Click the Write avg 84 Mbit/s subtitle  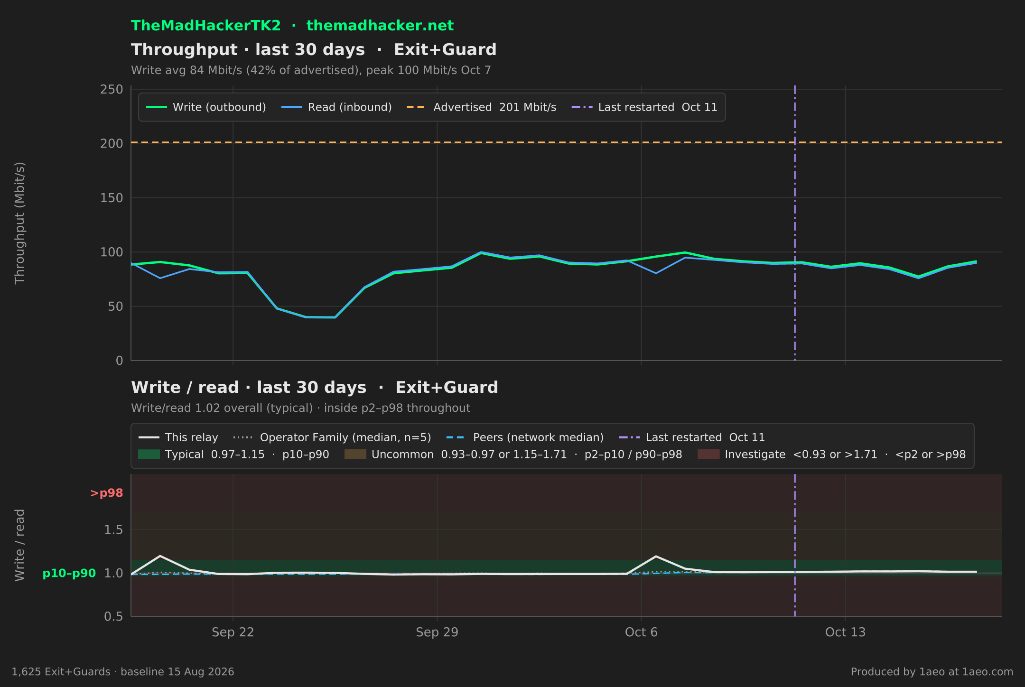(x=311, y=71)
